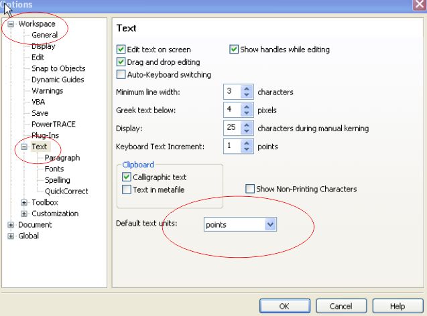Image resolution: width=427 pixels, height=316 pixels.
Task: Decrease Keyboard Text Increment value
Action: (x=247, y=149)
